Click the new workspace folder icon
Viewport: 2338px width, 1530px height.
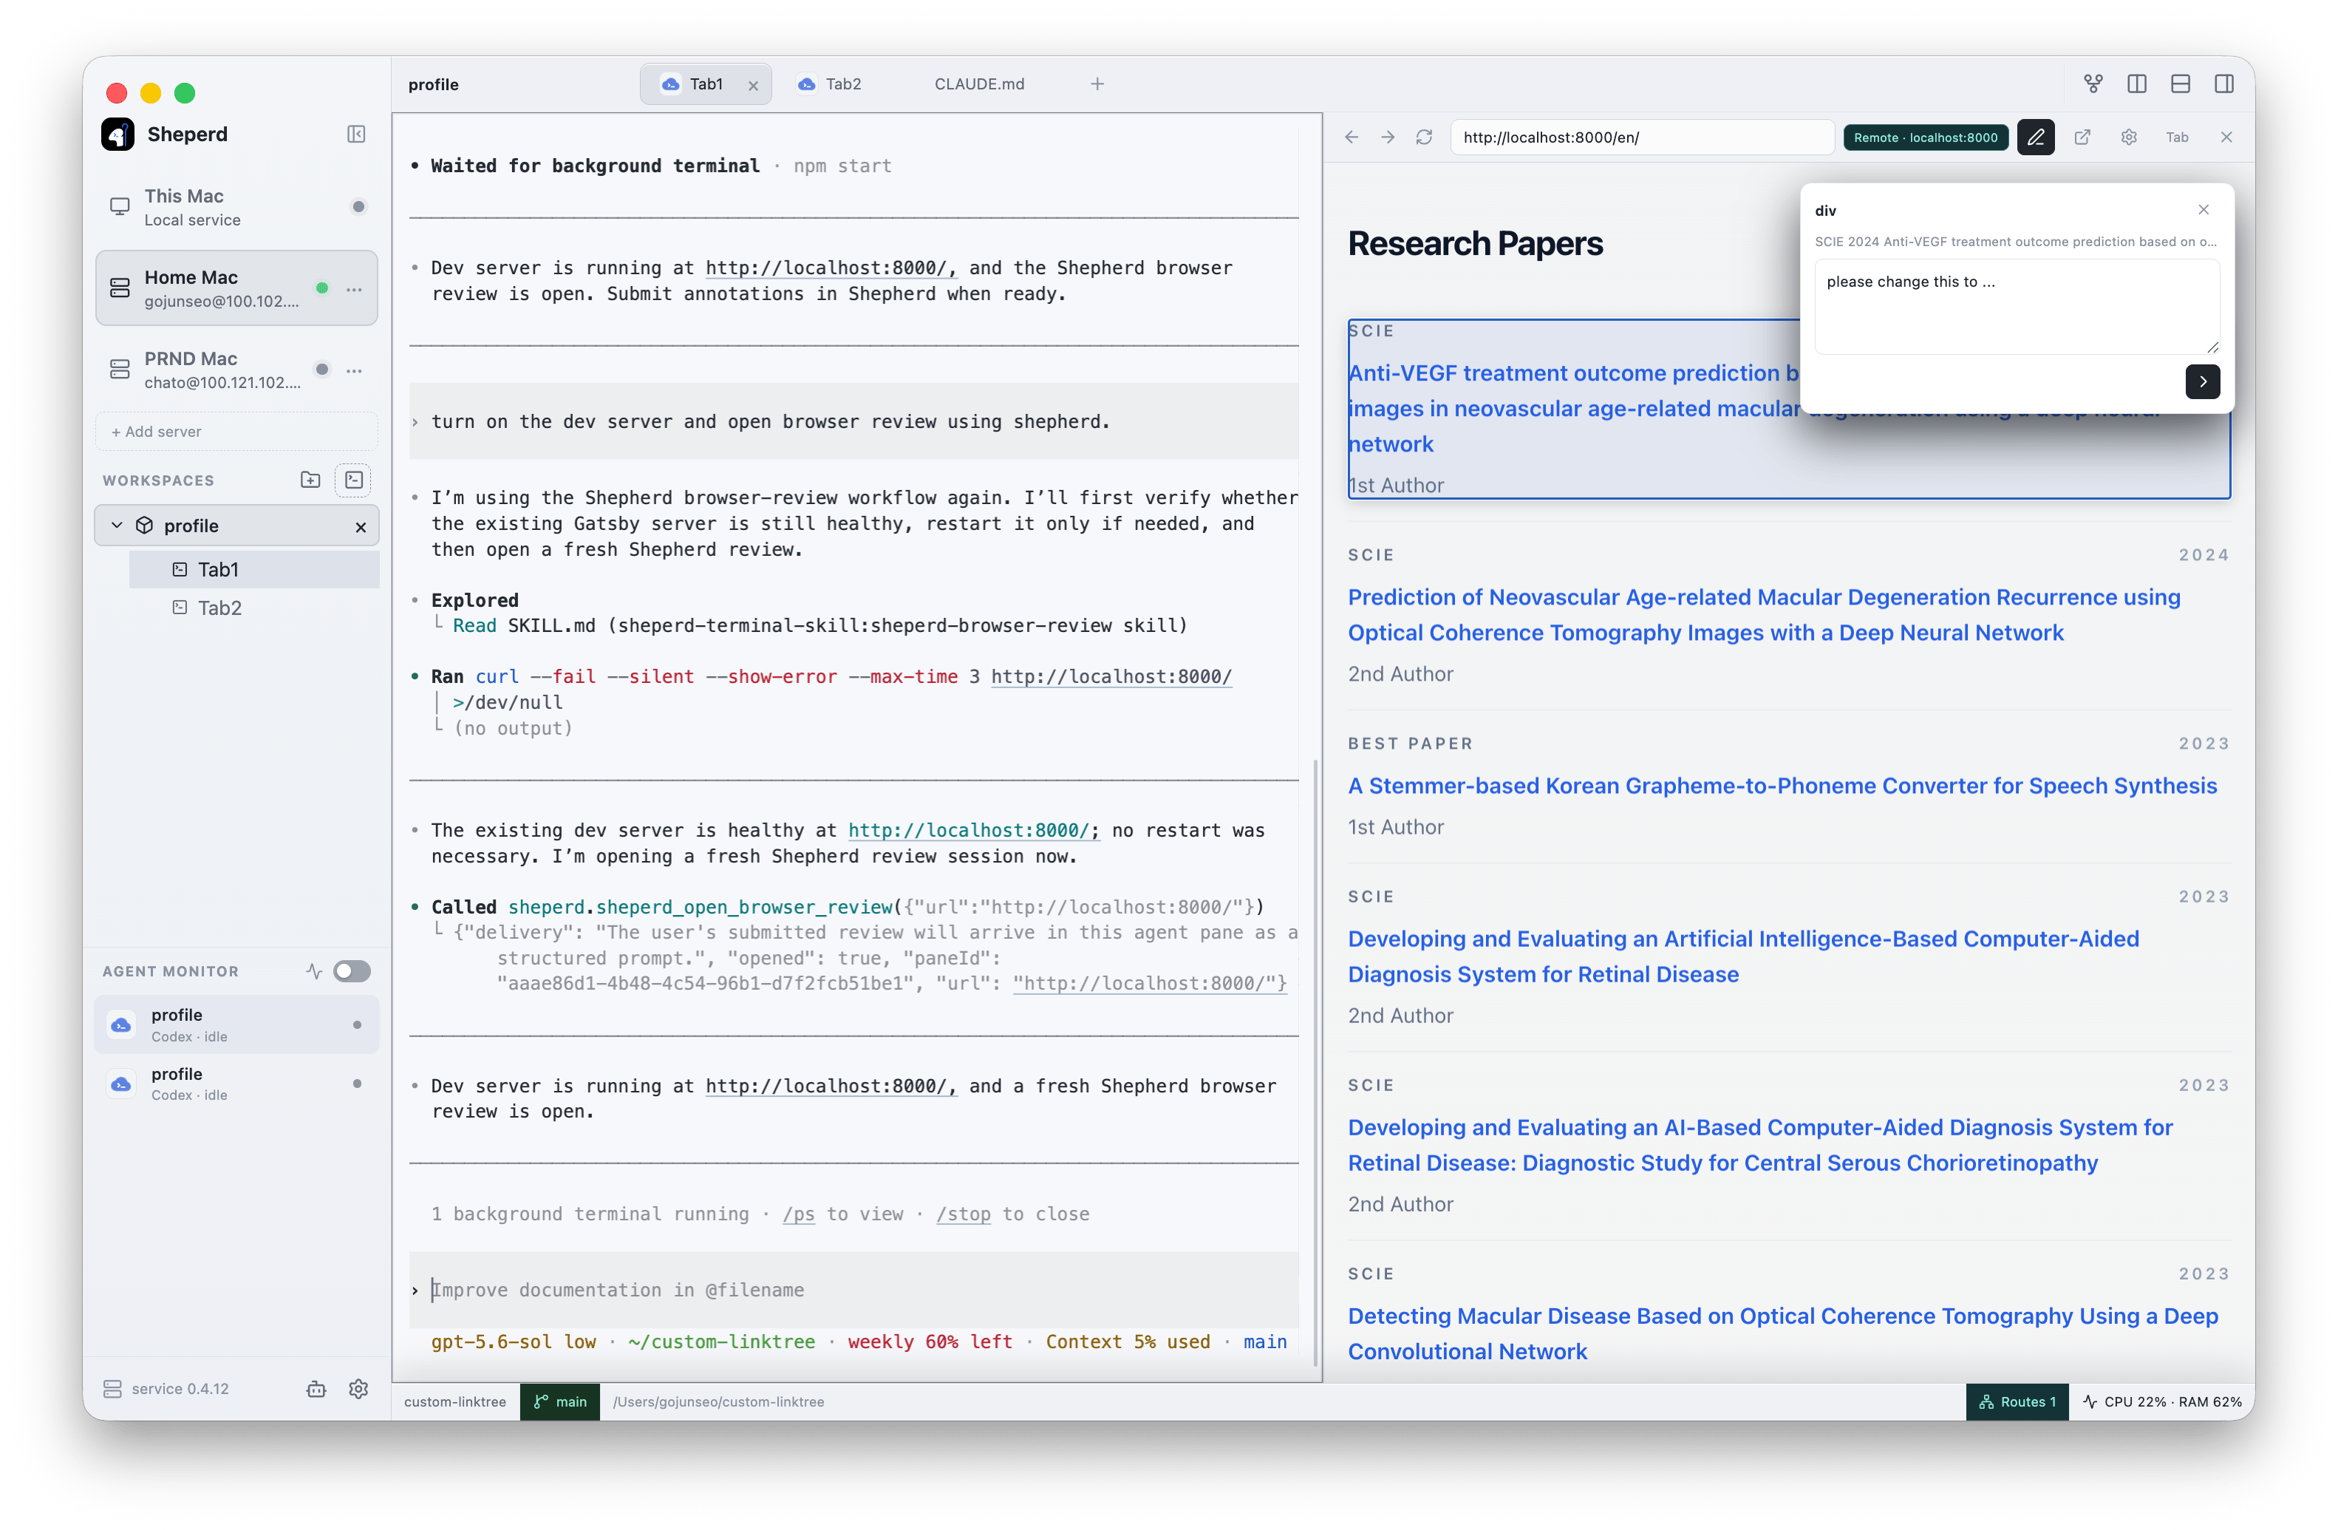(x=310, y=480)
